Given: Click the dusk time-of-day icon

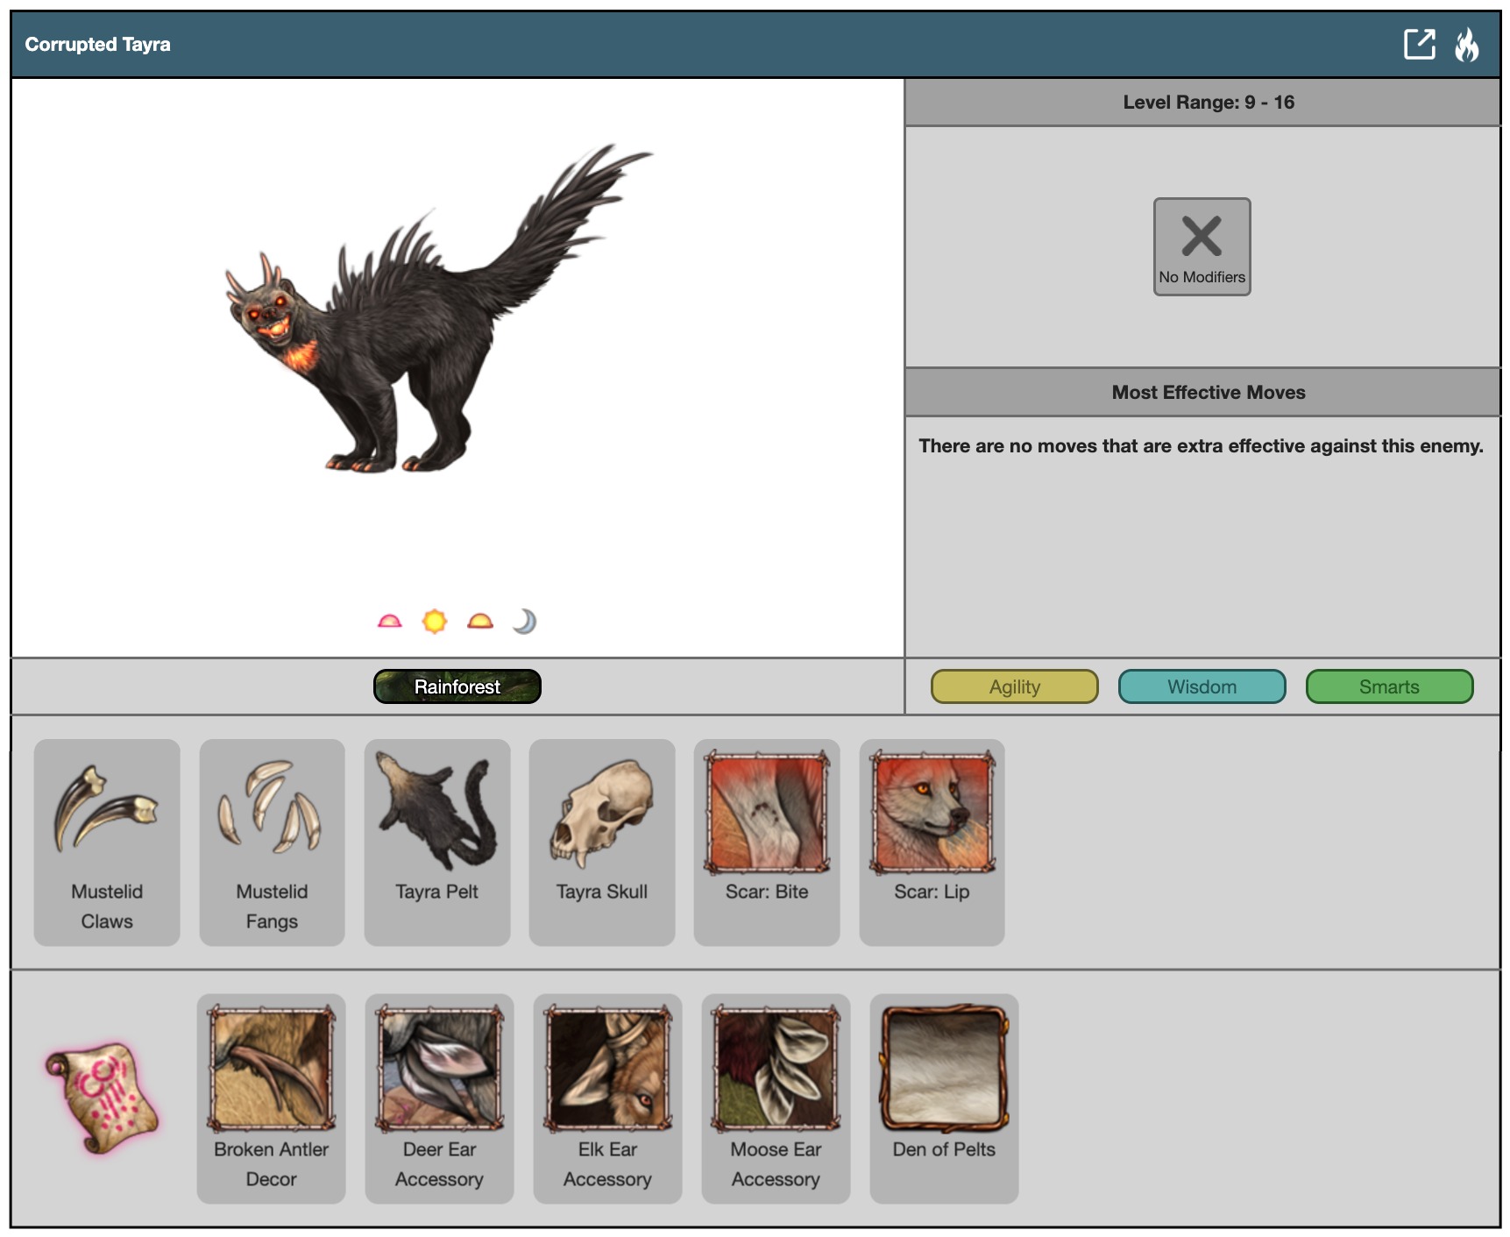Looking at the screenshot, I should [x=480, y=622].
